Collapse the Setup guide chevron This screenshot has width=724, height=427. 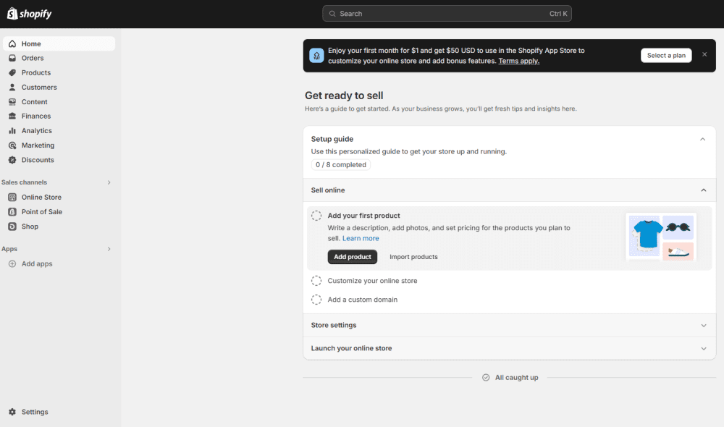702,139
